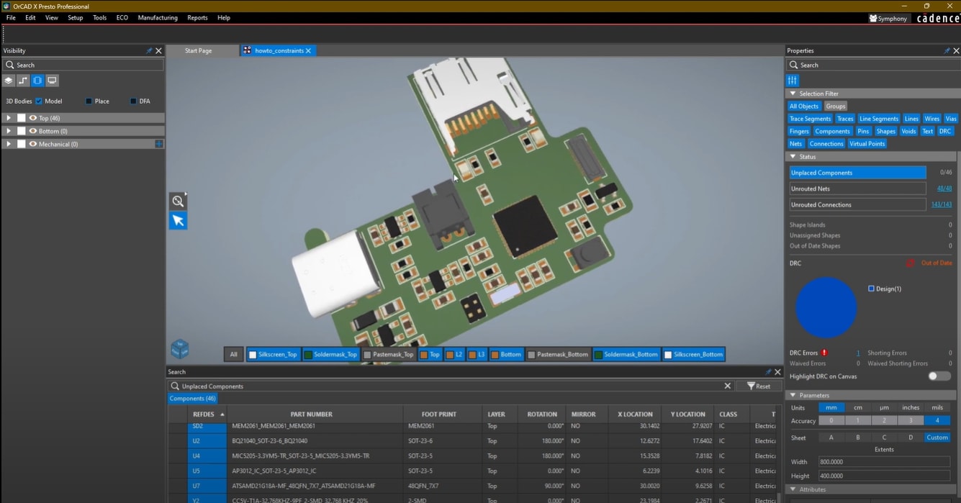This screenshot has height=503, width=961.
Task: Select the Components (46) results tab
Action: point(193,399)
